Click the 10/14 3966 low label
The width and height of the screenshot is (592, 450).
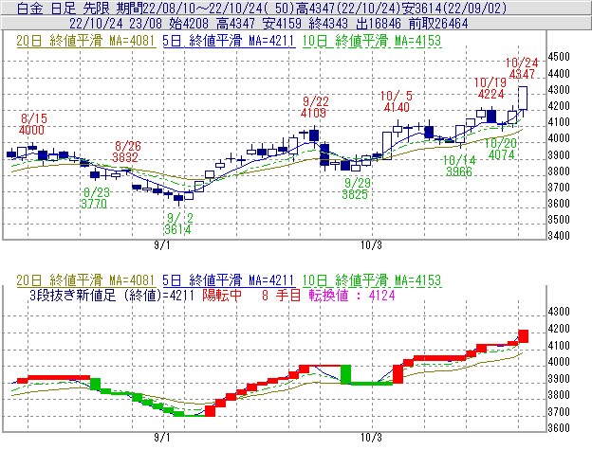(x=459, y=166)
